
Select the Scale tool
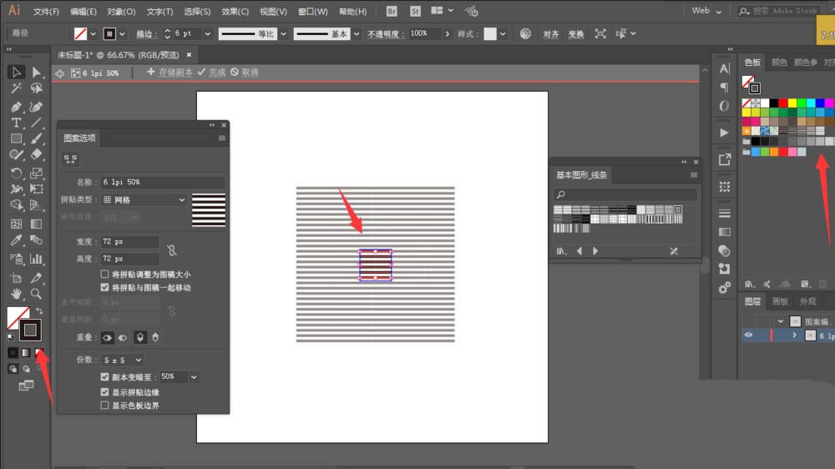point(36,173)
